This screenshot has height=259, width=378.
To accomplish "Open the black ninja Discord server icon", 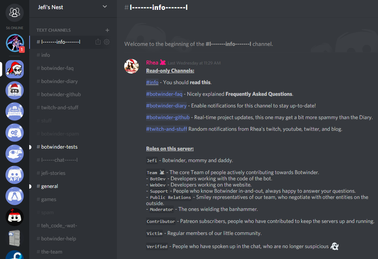I will click(15, 217).
